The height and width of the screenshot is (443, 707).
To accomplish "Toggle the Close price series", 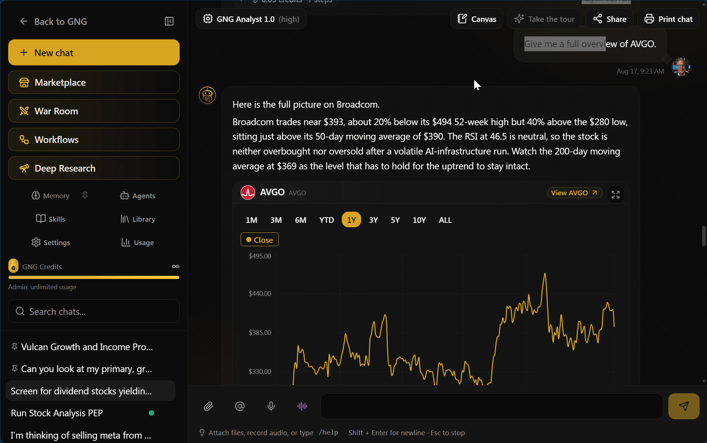I will [260, 240].
